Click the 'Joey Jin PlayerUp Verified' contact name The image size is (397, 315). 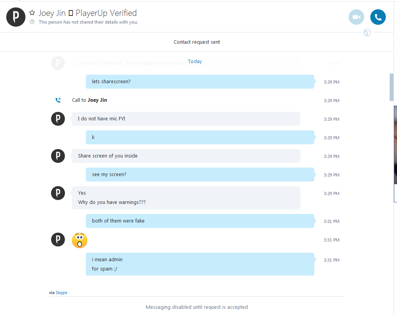tap(88, 13)
